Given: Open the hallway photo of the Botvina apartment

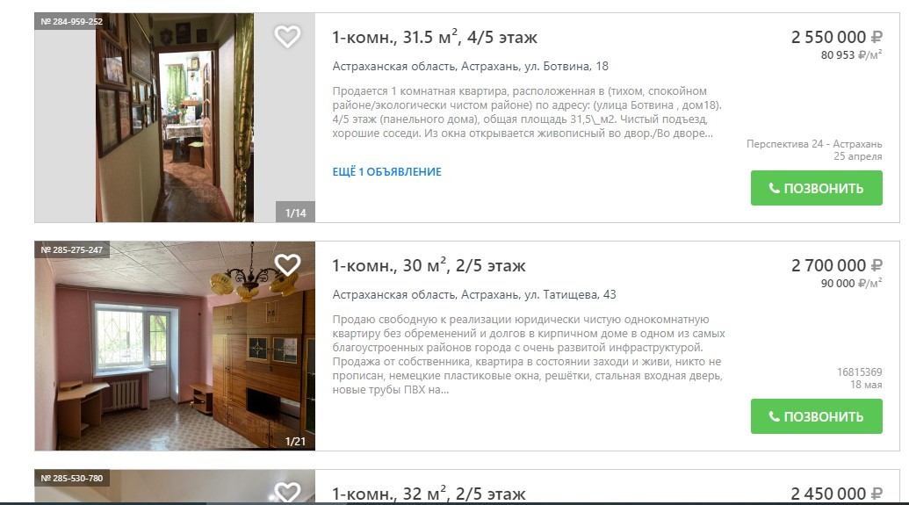Looking at the screenshot, I should pyautogui.click(x=175, y=118).
